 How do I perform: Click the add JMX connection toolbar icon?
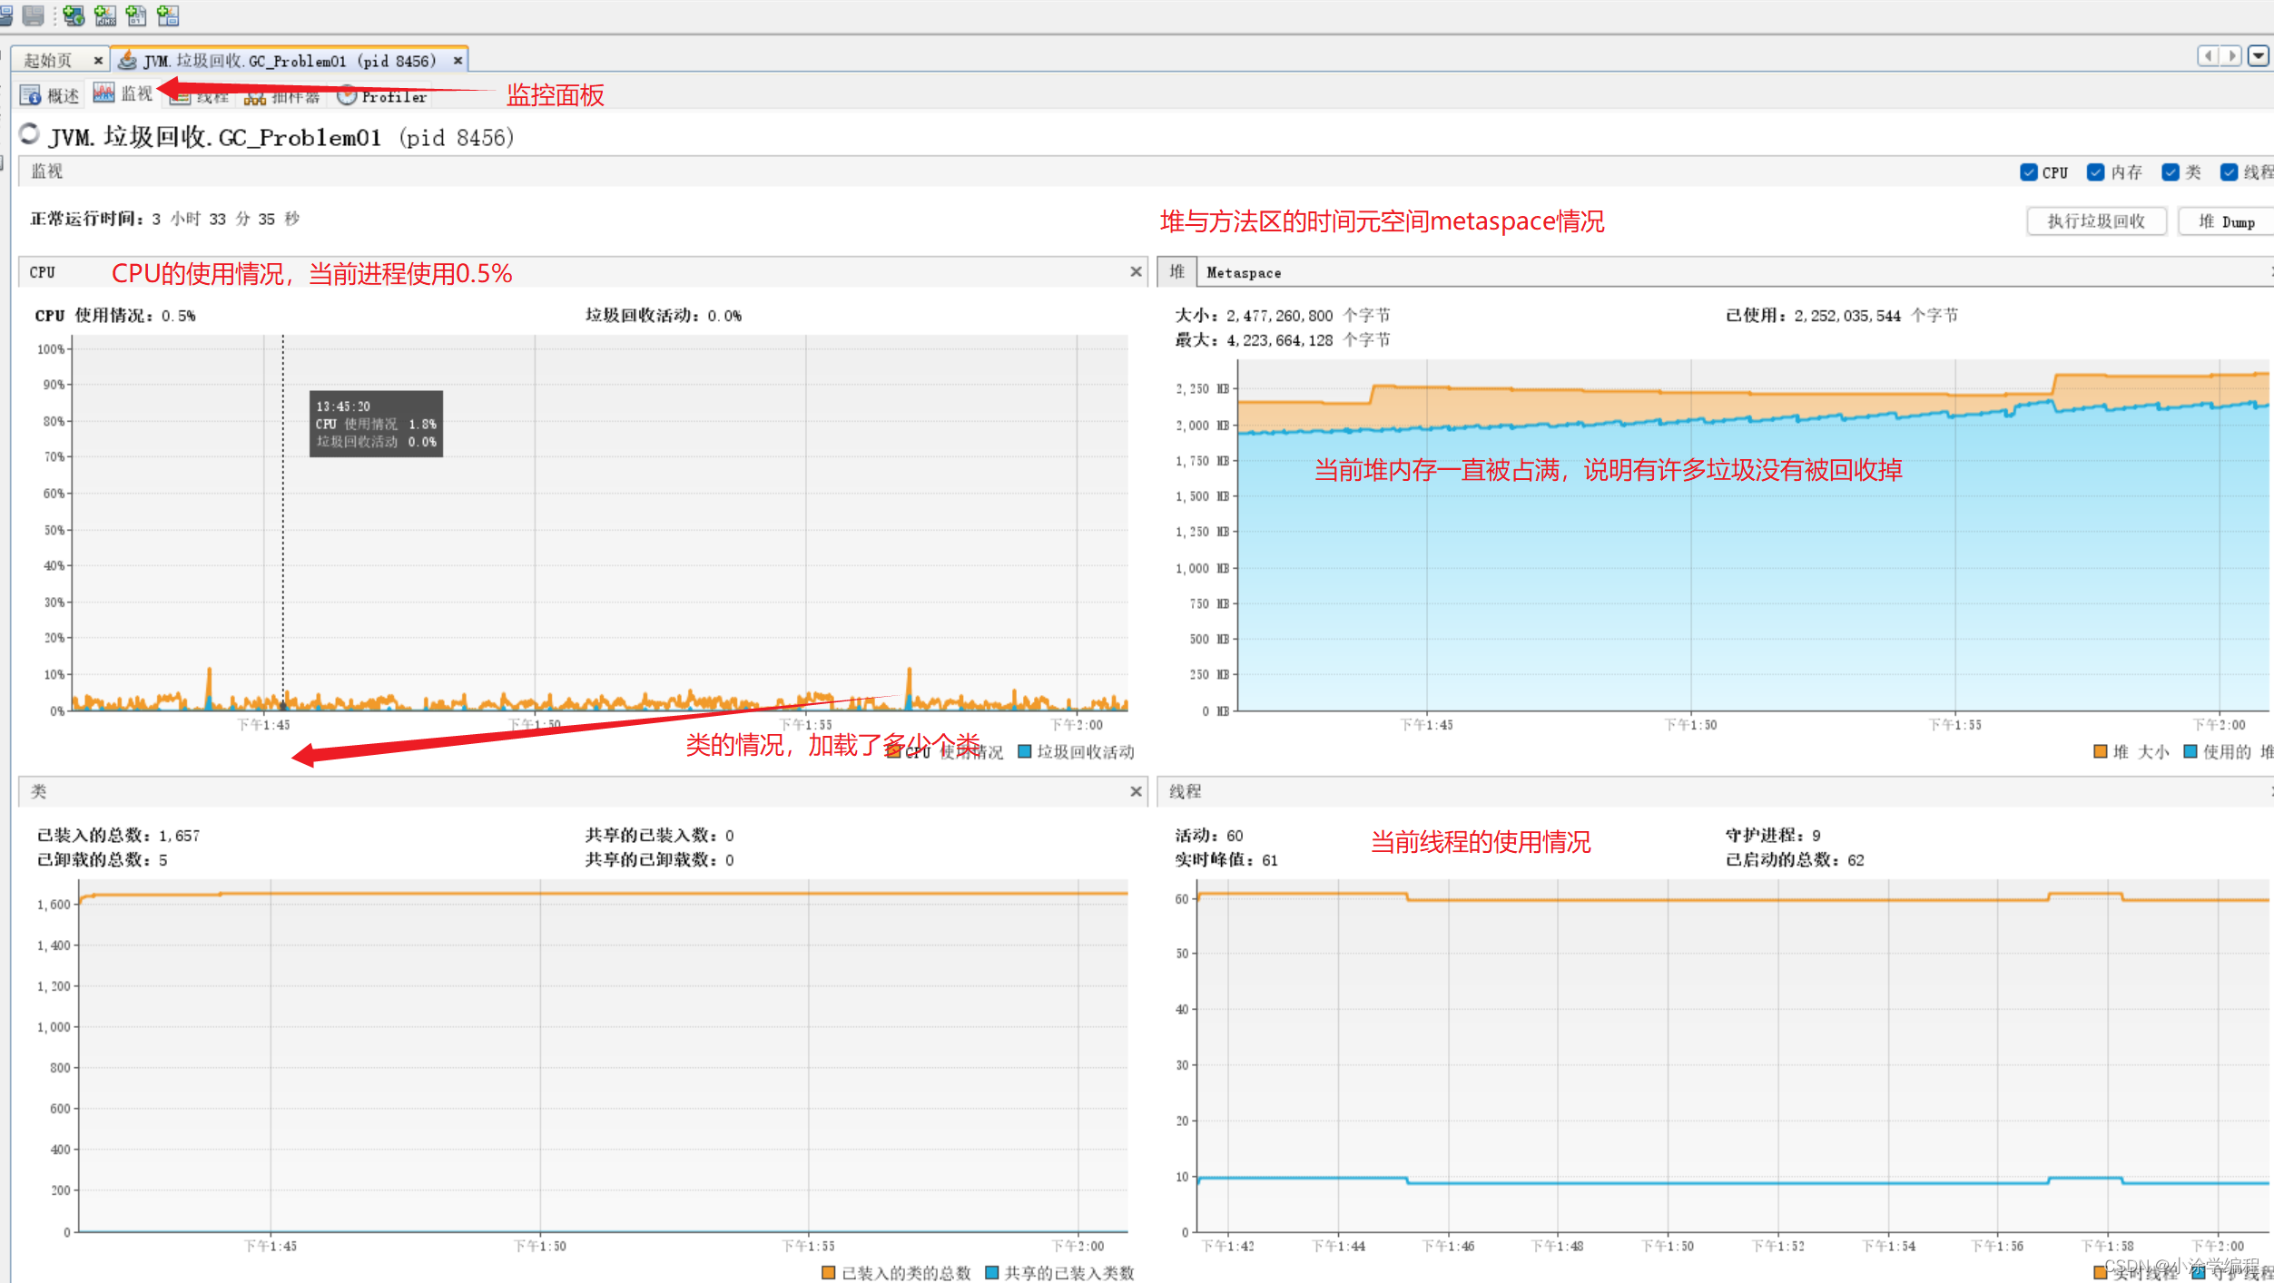103,15
